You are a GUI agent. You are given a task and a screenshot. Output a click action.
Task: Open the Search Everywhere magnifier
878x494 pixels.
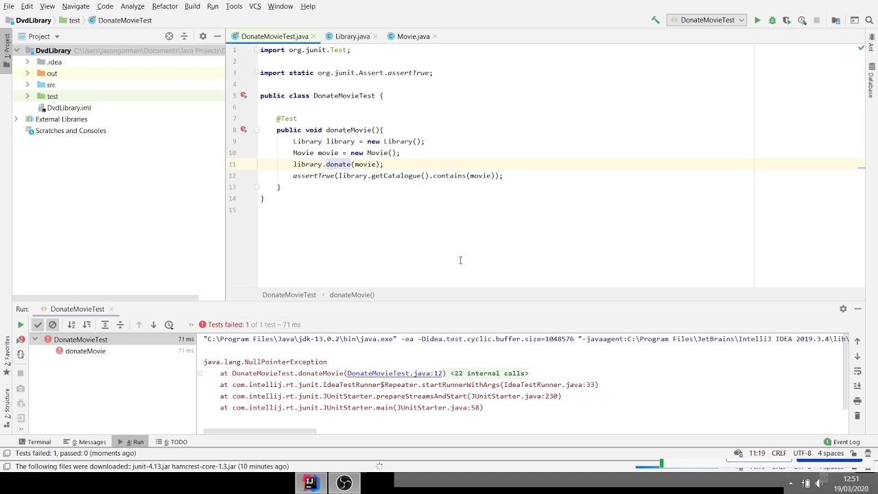pos(869,20)
